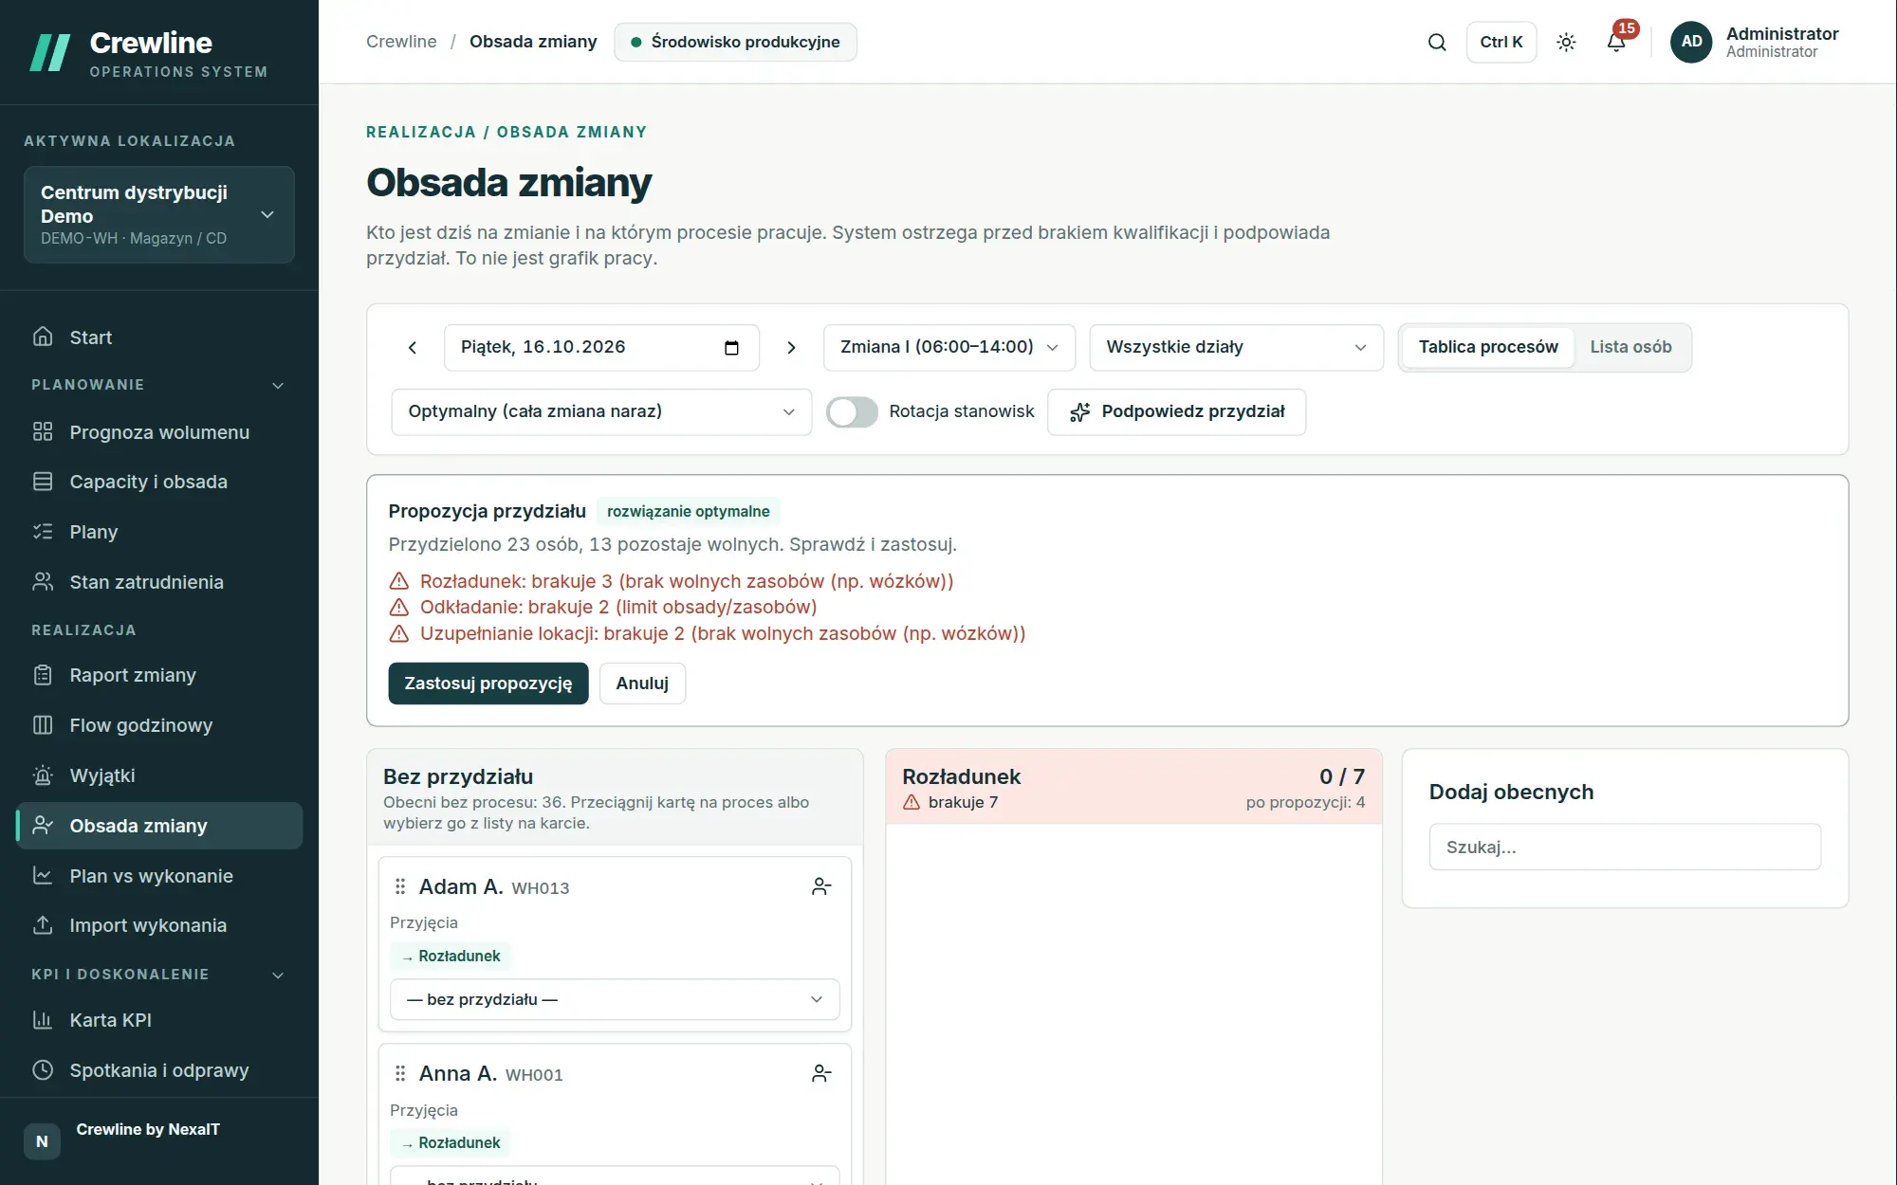
Task: Click Ctrl K command shortcut button
Action: click(x=1501, y=42)
